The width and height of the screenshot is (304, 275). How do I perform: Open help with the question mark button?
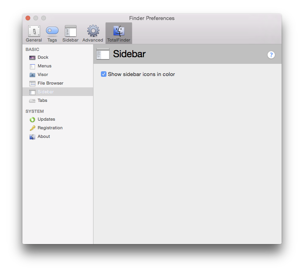pos(271,55)
